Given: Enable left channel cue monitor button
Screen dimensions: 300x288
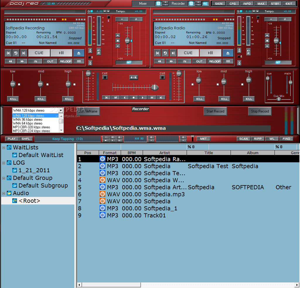Looking at the screenshot, I should pyautogui.click(x=105, y=77).
